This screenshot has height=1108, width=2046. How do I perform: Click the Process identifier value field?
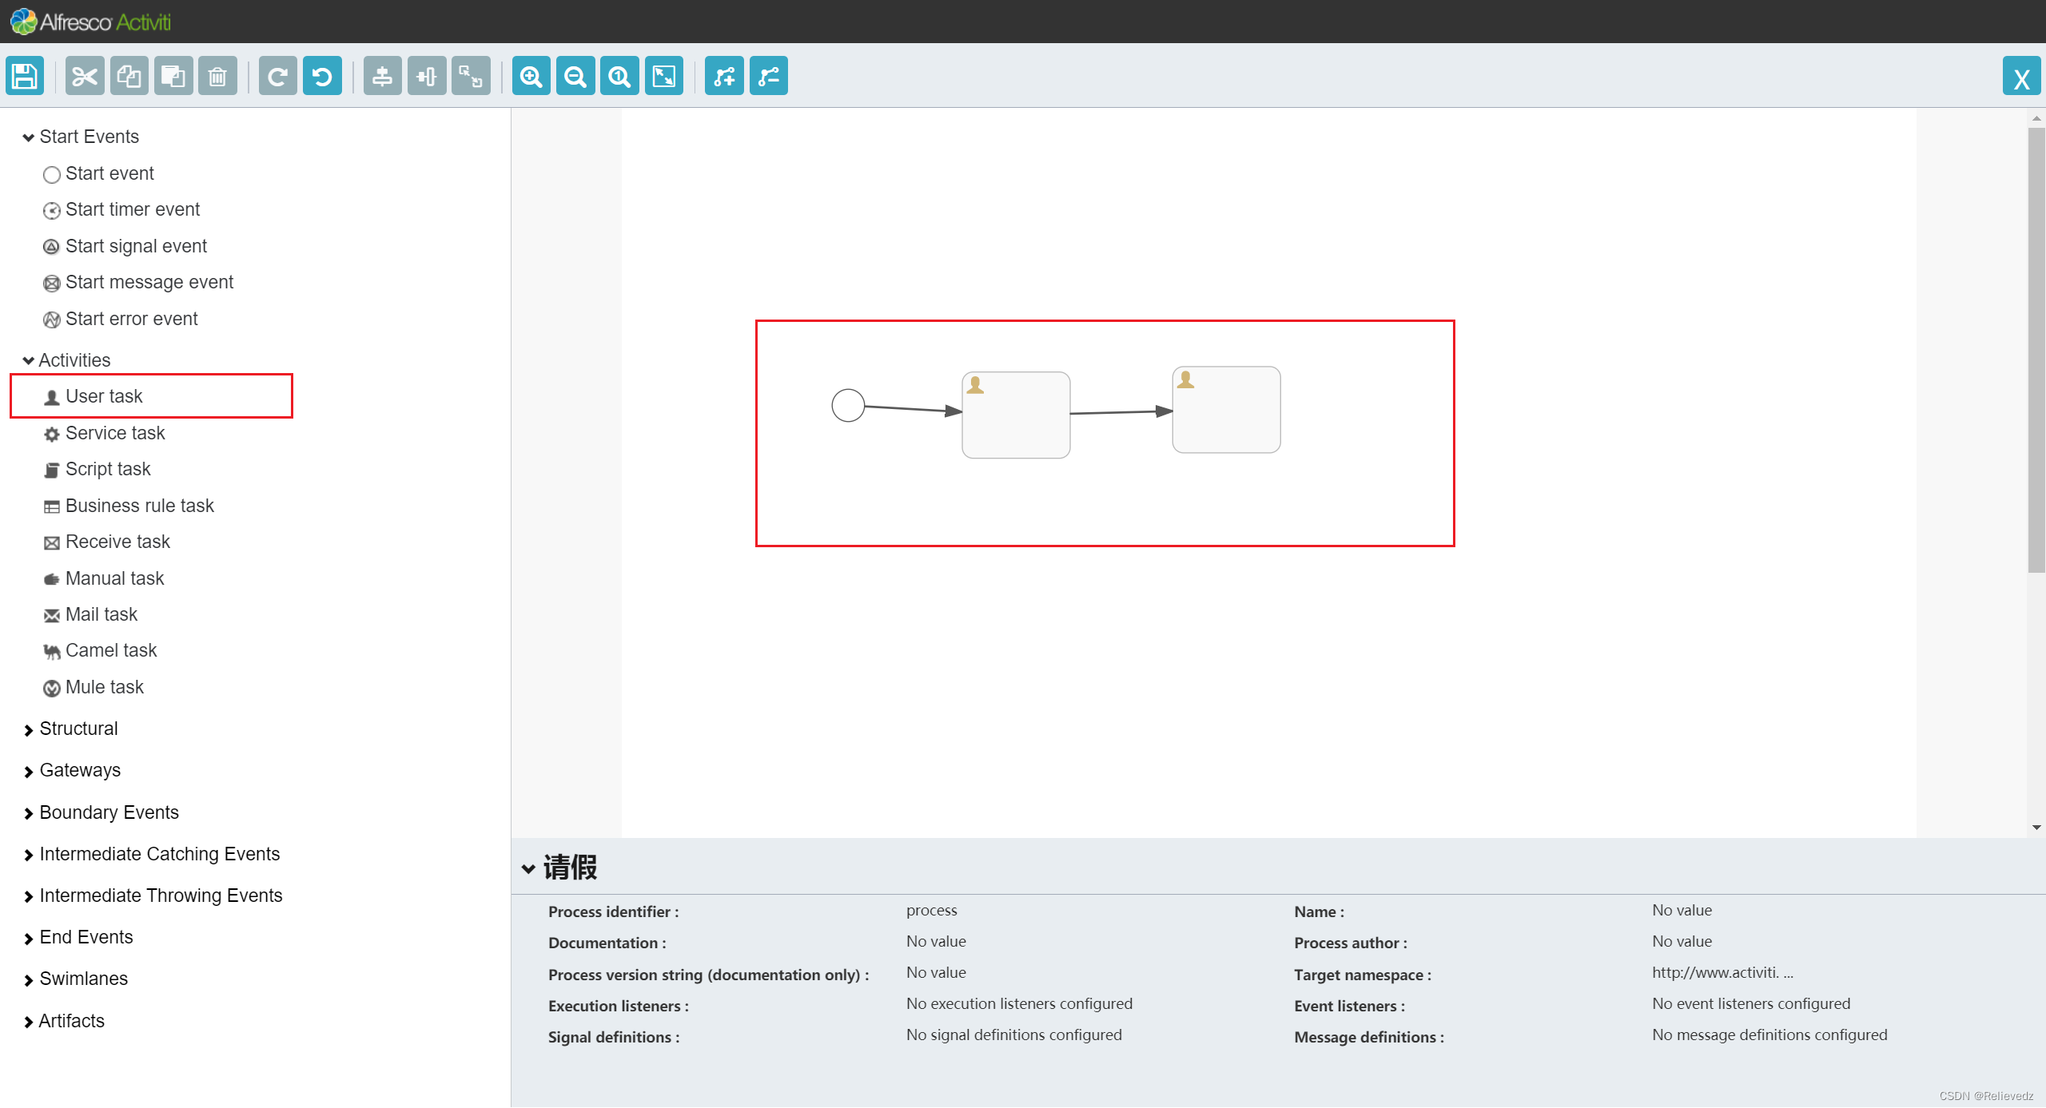pyautogui.click(x=932, y=910)
